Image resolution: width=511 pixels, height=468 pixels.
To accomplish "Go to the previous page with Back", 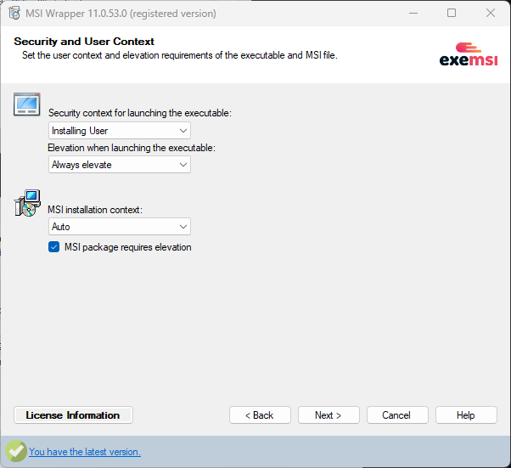I will (x=260, y=415).
